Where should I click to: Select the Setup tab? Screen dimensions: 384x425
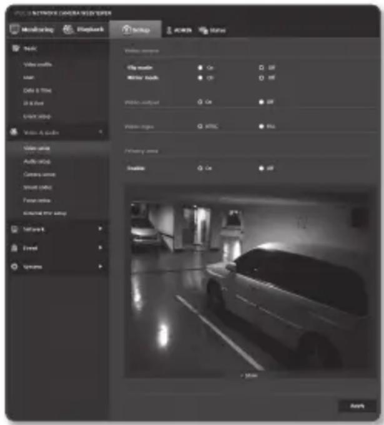point(135,29)
